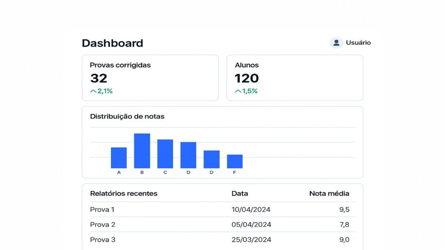Click the shortest bar, grade F

point(235,161)
